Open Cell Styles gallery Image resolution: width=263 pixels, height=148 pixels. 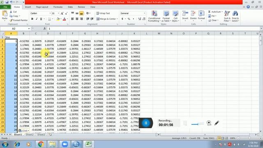click(x=175, y=16)
